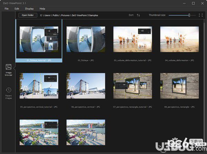The height and width of the screenshot is (154, 207).
Task: Open the Help menu
Action: pos(42,9)
